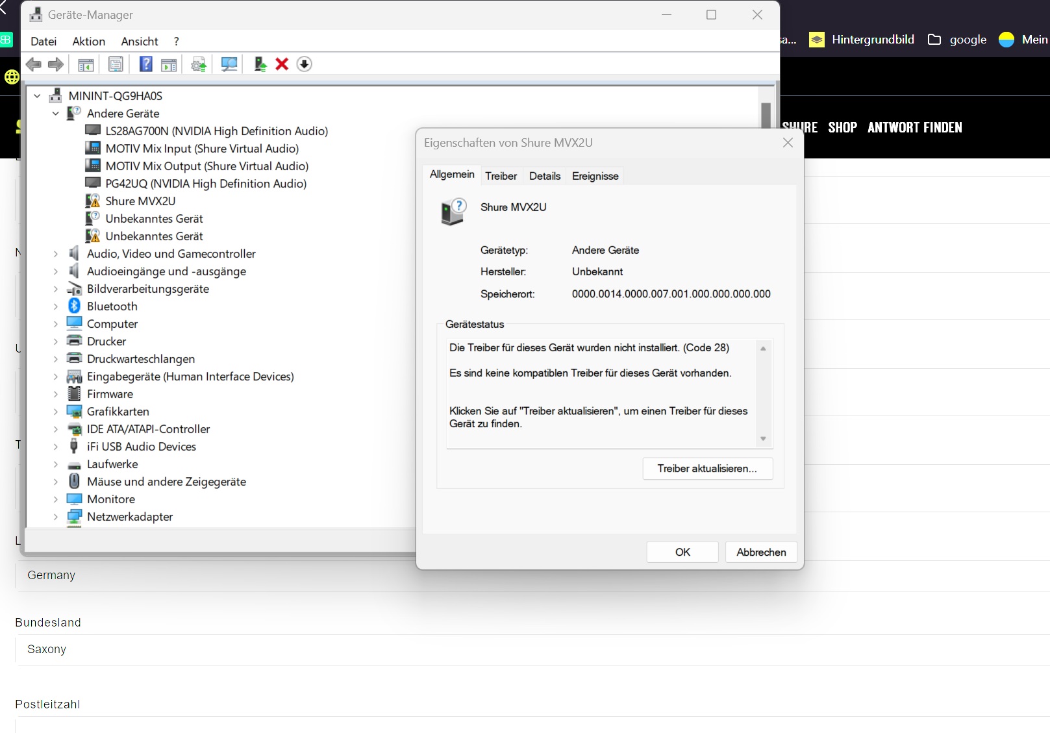Open the Datei menu
The image size is (1050, 733).
click(x=44, y=42)
